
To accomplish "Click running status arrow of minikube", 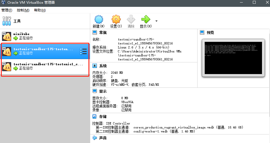I will tap(16, 38).
